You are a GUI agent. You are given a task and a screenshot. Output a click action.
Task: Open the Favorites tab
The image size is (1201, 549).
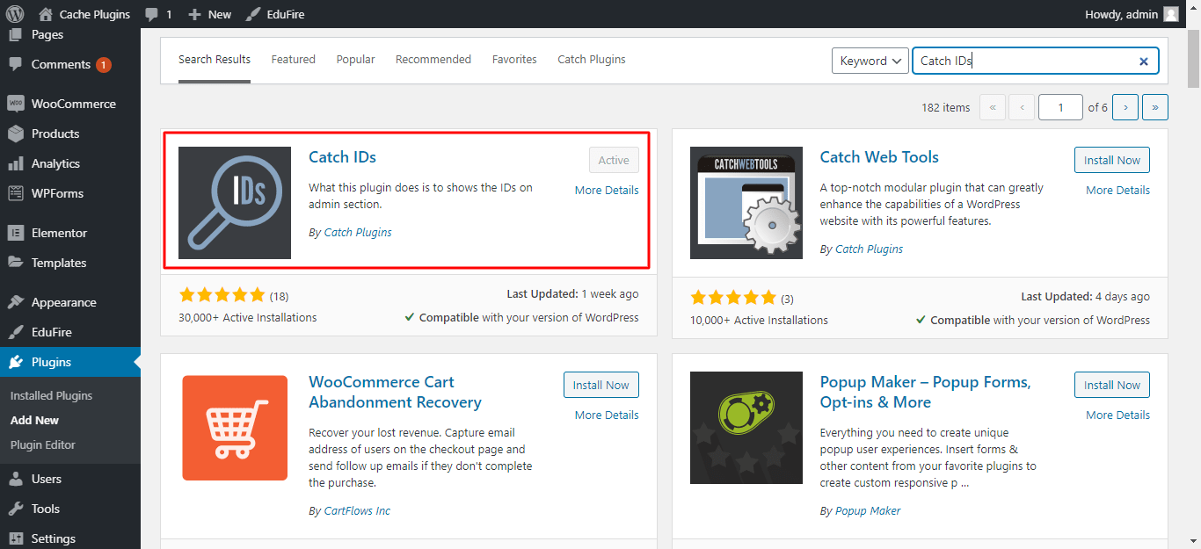pos(514,60)
